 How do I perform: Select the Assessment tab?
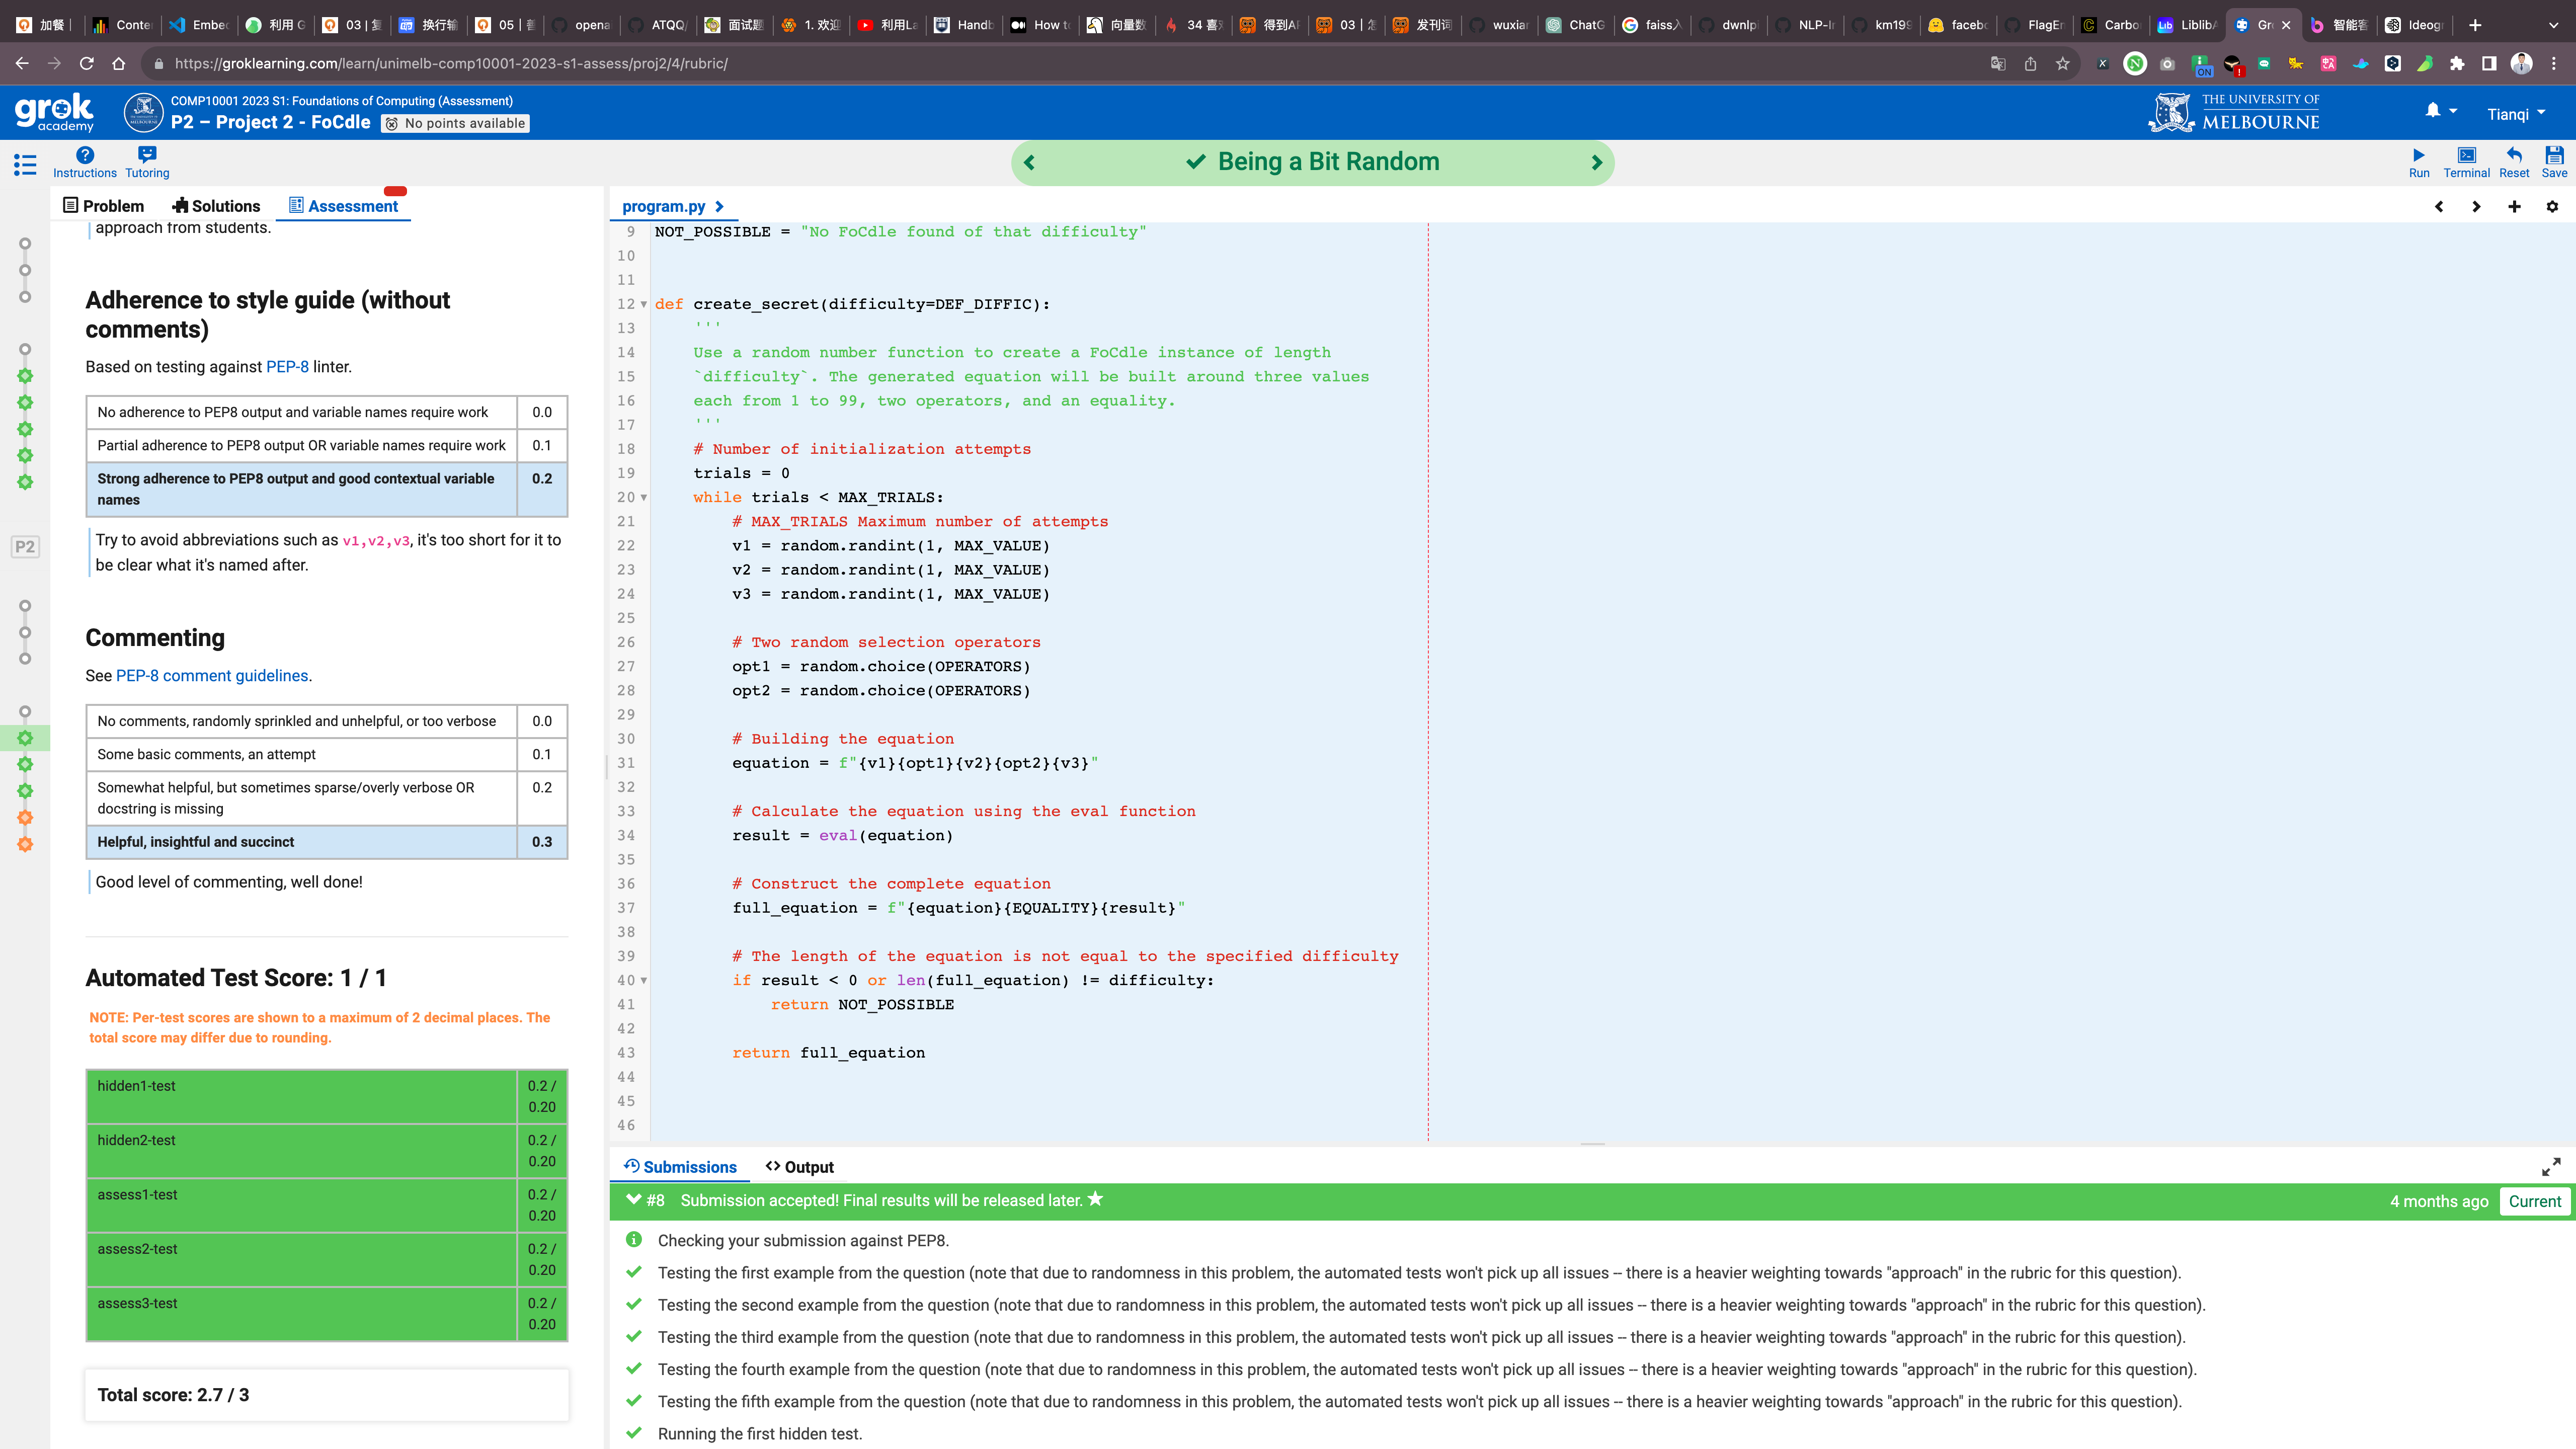344,206
